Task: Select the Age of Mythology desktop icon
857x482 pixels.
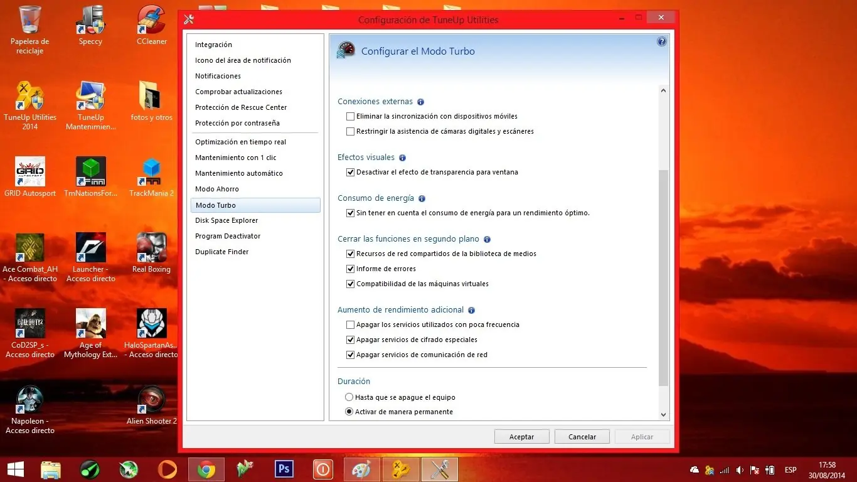Action: pos(90,333)
